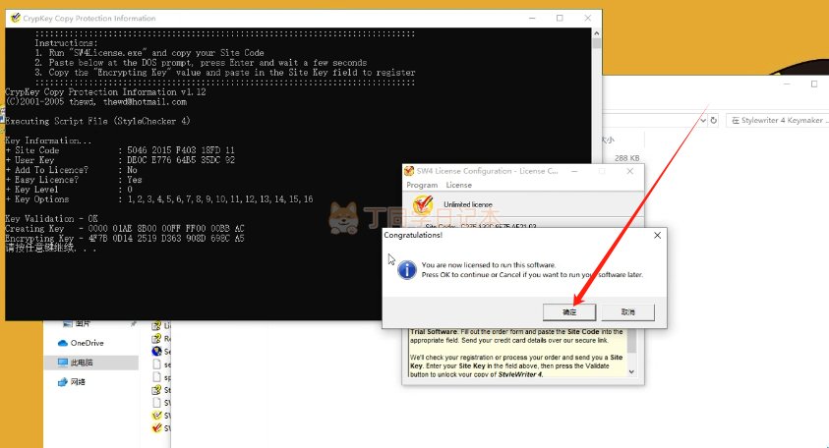Click the help file icon starting with 'Re'
This screenshot has width=829, height=448.
click(x=156, y=338)
